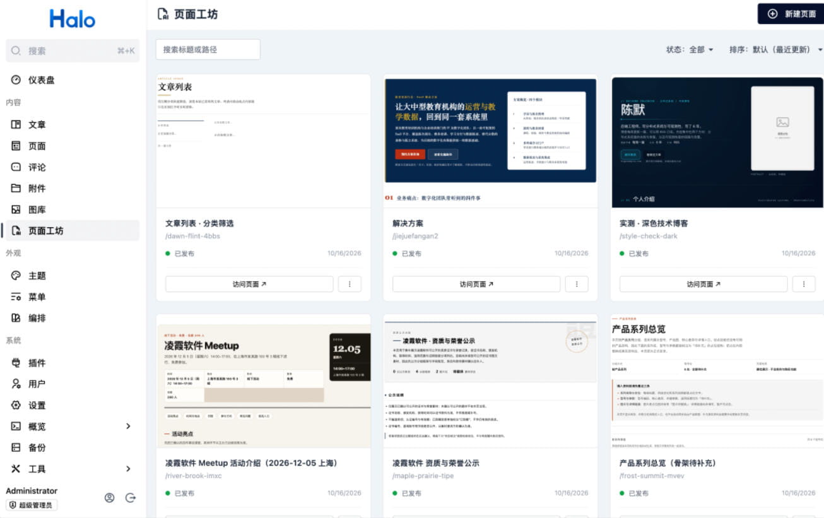This screenshot has width=824, height=518.
Task: Go to 评论 in the sidebar
Action: point(73,167)
